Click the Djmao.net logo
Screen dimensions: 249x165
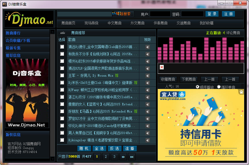[x=29, y=19]
